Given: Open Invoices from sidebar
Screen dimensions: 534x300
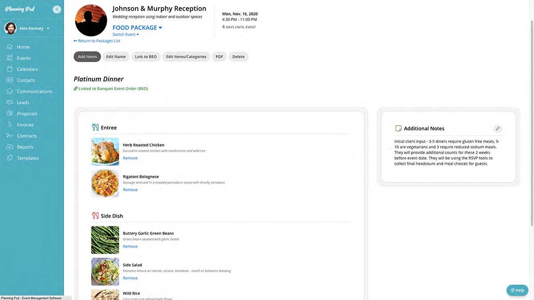Looking at the screenshot, I should (25, 125).
